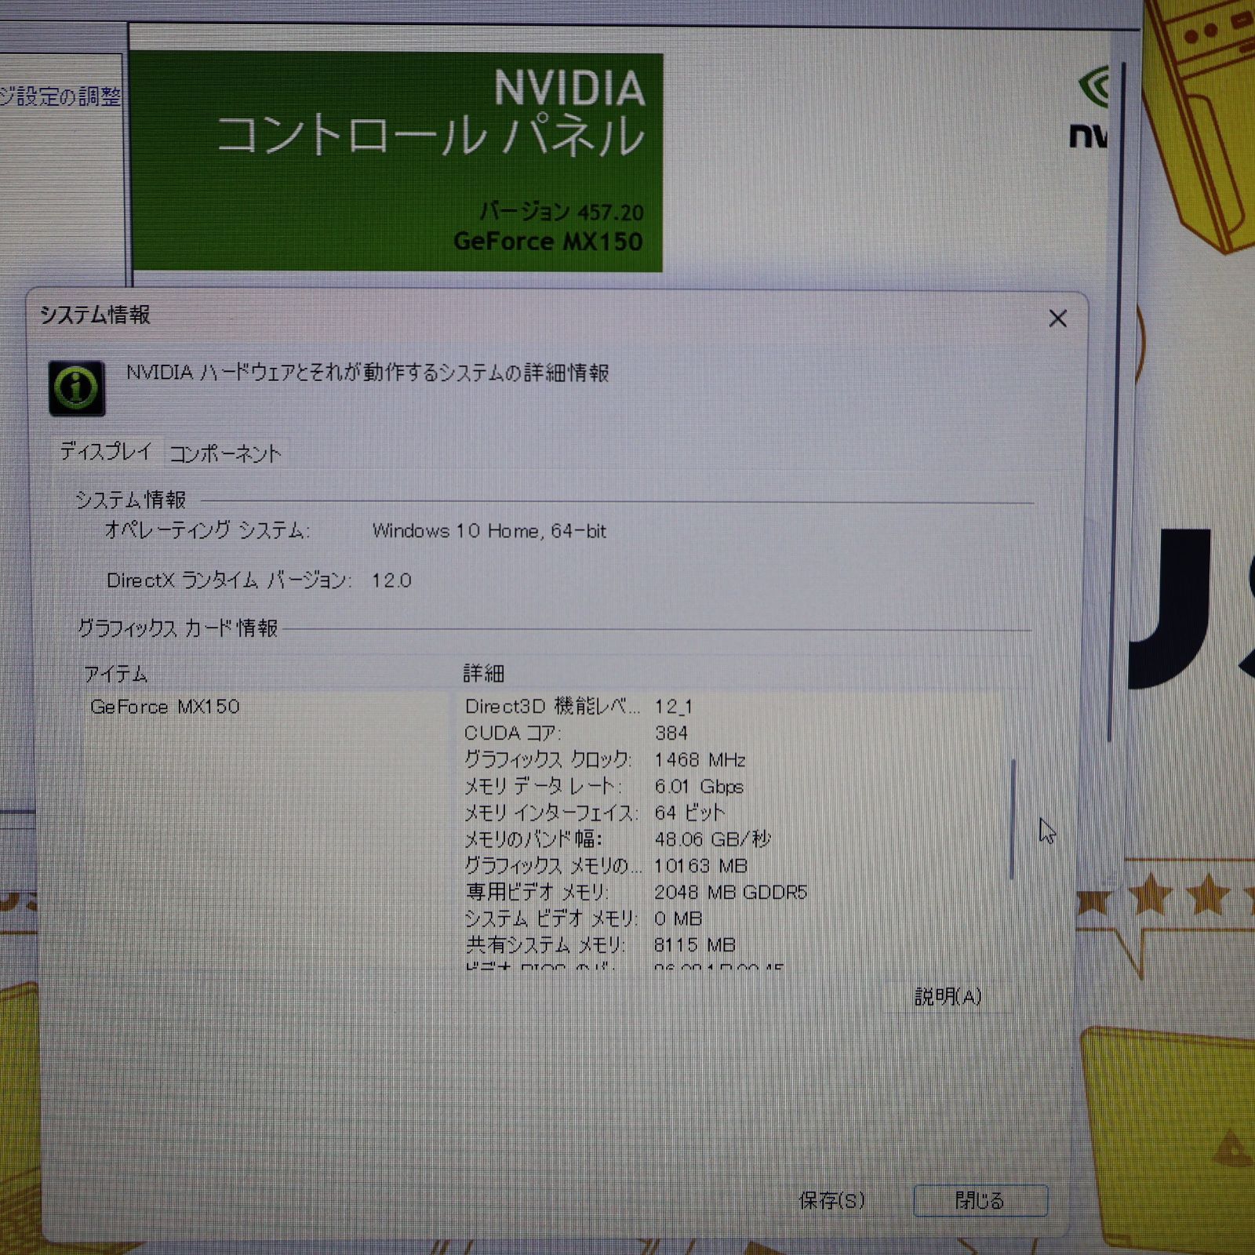This screenshot has height=1255, width=1255.
Task: Click Windows 10 Home, 64-bit text
Action: [x=489, y=531]
